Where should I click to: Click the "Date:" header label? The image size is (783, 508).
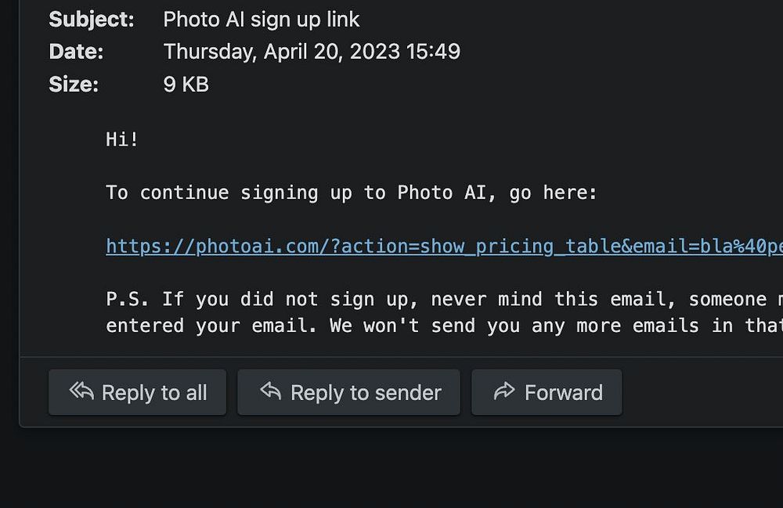(76, 52)
